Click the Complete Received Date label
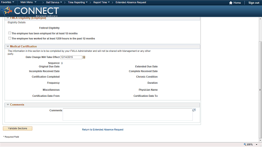This screenshot has height=147, width=262. (x=143, y=71)
